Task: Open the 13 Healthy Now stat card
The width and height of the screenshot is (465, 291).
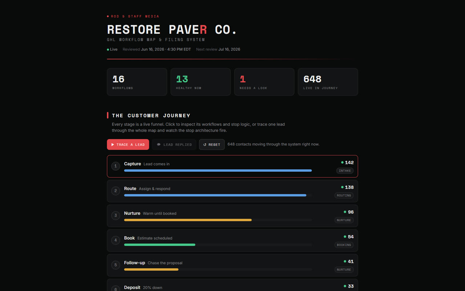Action: click(x=201, y=82)
